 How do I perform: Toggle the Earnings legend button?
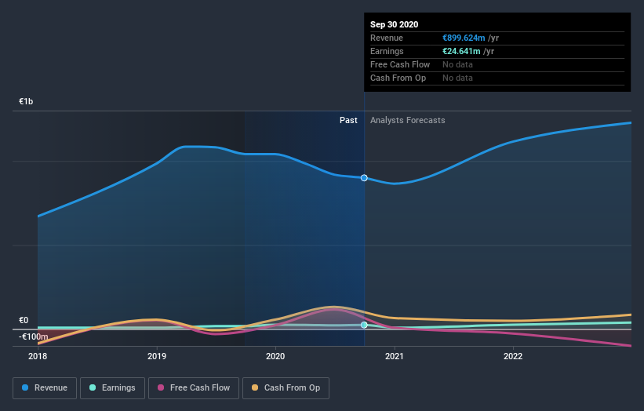112,388
